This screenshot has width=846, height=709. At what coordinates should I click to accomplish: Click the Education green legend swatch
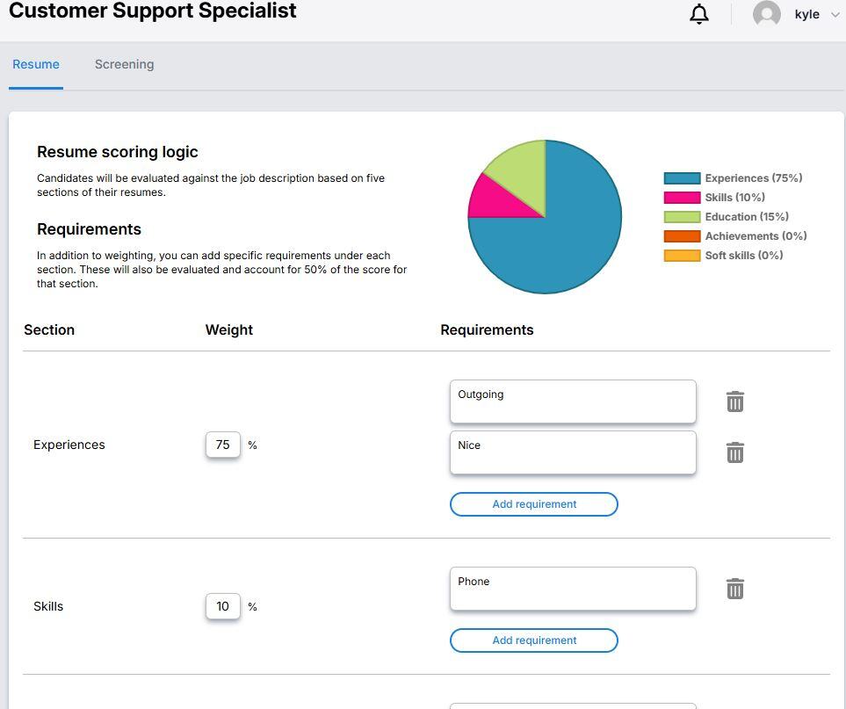pyautogui.click(x=682, y=217)
